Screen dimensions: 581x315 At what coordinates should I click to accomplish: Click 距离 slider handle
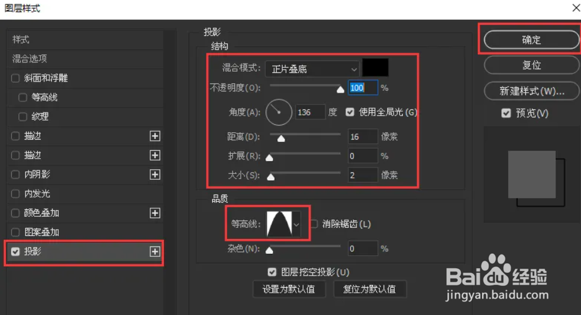(x=282, y=138)
